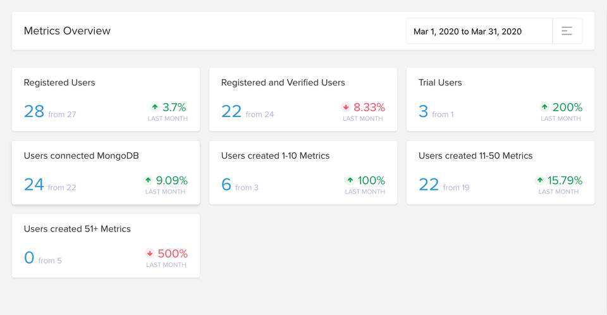Image resolution: width=607 pixels, height=315 pixels.
Task: Click the Metrics Overview heading
Action: pos(67,31)
